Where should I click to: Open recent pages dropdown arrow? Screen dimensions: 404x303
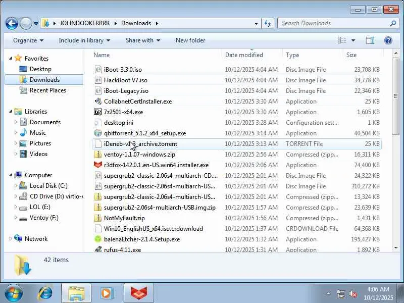coord(36,23)
